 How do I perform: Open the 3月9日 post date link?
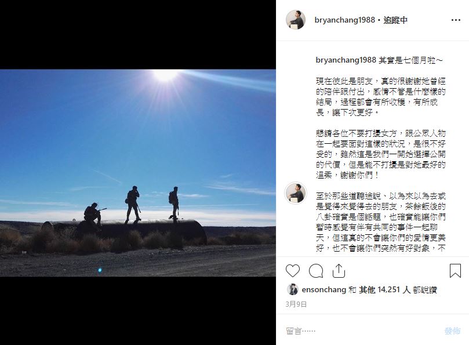tap(296, 304)
